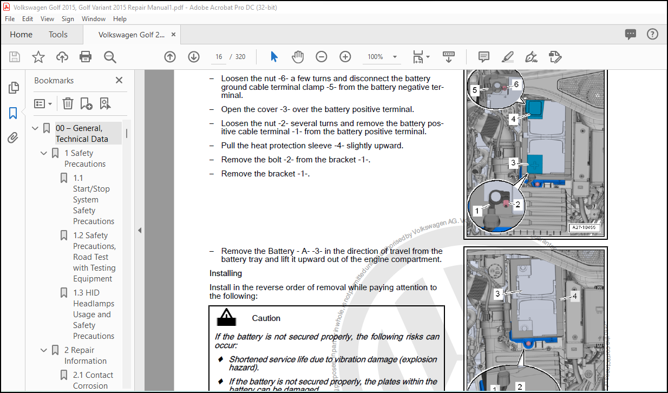The height and width of the screenshot is (393, 668).
Task: Add a new bookmark icon
Action: pos(86,103)
